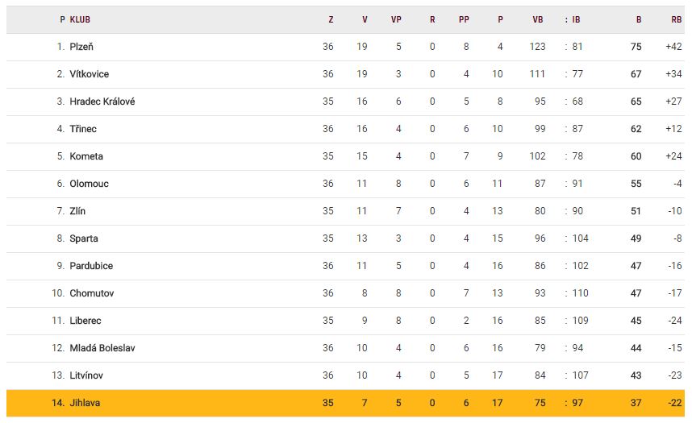The height and width of the screenshot is (423, 692).
Task: Click the Litvínov team name
Action: (x=86, y=375)
